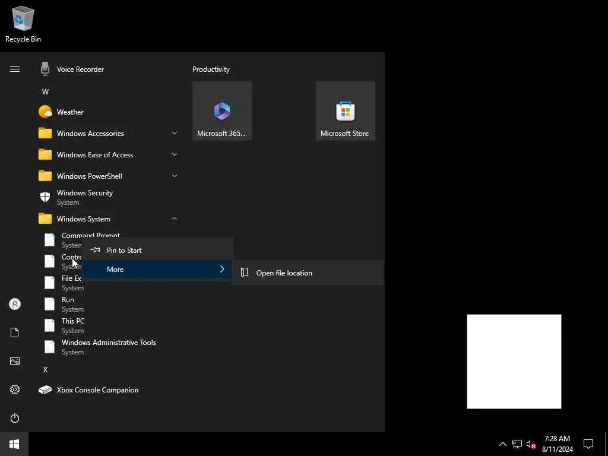The height and width of the screenshot is (456, 608).
Task: Click the File Explorer entry icon
Action: point(50,283)
